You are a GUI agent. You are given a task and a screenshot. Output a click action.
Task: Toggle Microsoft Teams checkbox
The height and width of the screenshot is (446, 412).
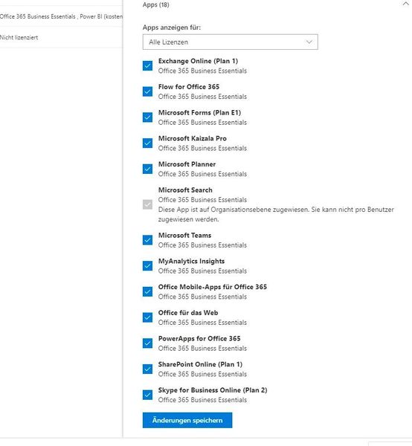coord(147,240)
